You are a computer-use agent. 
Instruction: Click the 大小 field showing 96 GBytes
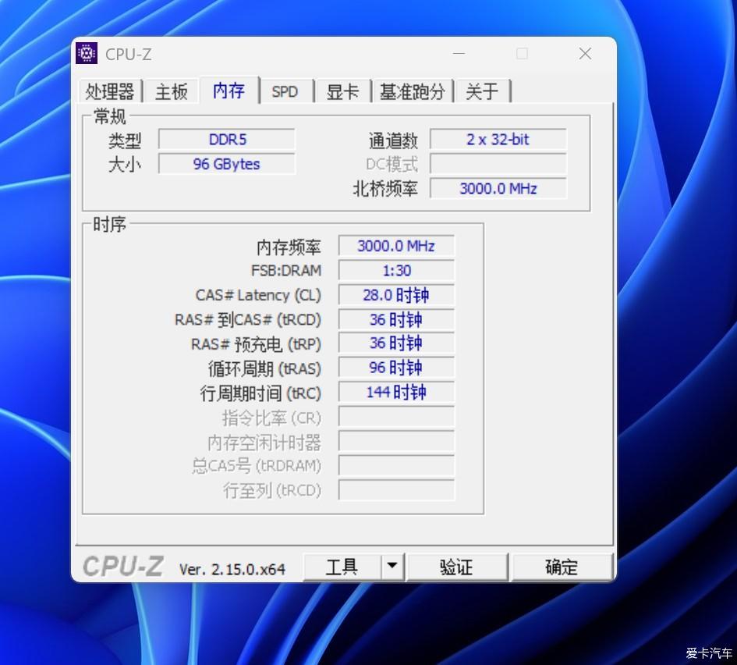tap(227, 164)
